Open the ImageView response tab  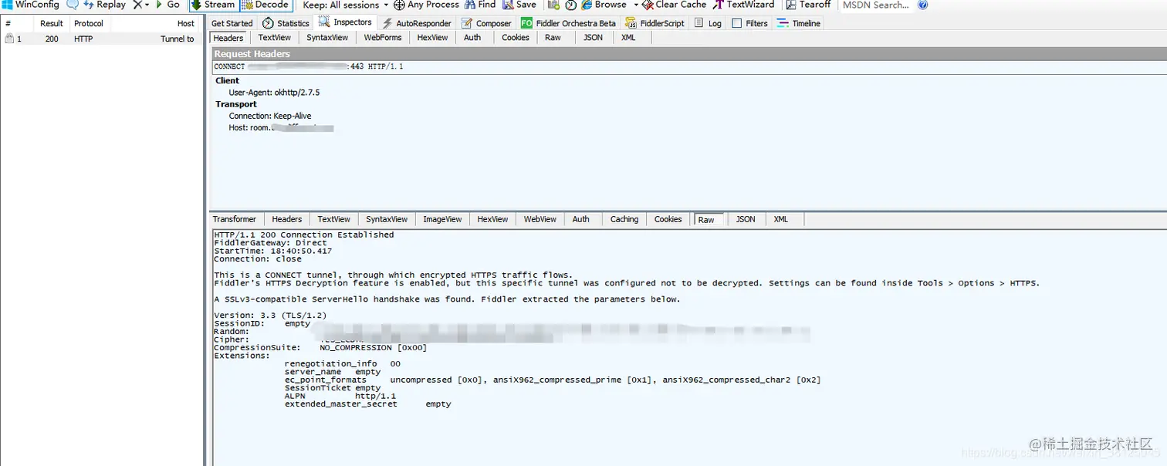click(442, 219)
